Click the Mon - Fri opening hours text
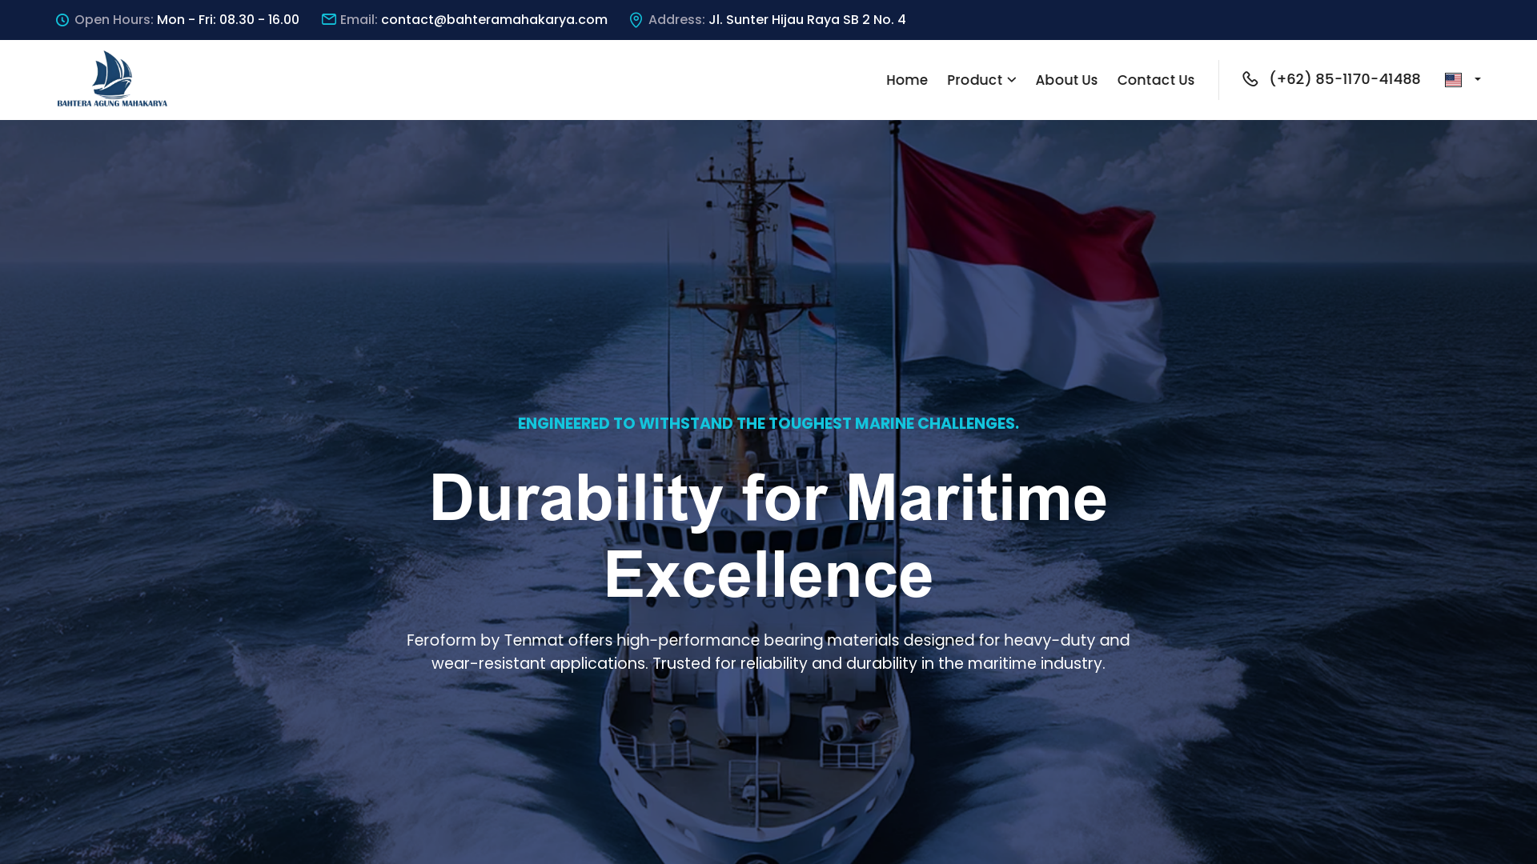1537x864 pixels. coord(228,19)
